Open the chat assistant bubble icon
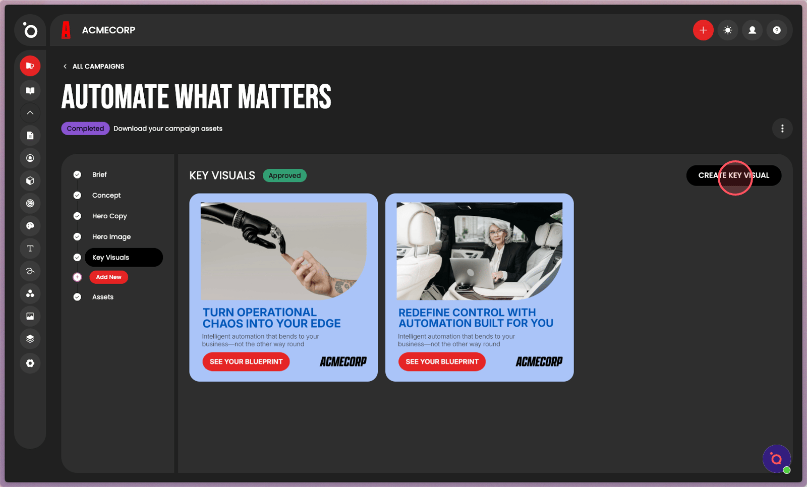Screen dimensions: 807x487 point(777,459)
